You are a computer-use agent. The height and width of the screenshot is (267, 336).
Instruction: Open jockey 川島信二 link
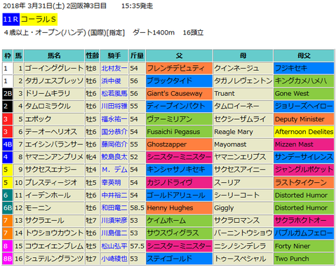114,233
